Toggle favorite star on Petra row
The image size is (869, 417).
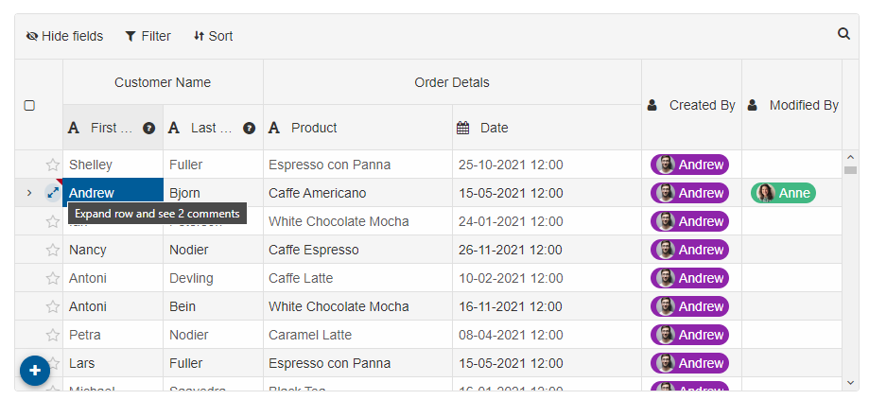pyautogui.click(x=53, y=335)
